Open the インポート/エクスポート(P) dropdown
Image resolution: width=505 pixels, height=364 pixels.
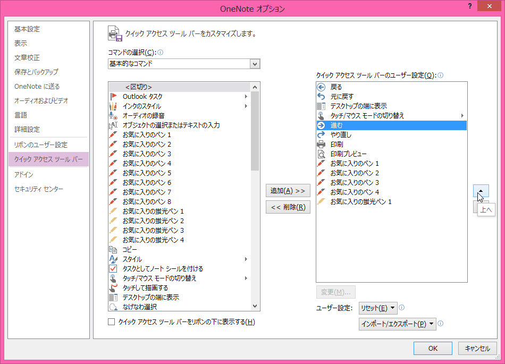(398, 324)
